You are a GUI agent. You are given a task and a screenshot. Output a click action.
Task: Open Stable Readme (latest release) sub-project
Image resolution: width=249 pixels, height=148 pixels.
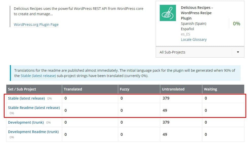click(34, 108)
